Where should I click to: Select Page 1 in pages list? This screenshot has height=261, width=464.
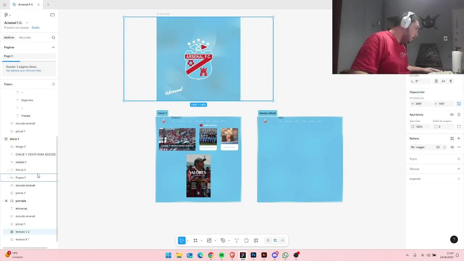click(x=29, y=56)
